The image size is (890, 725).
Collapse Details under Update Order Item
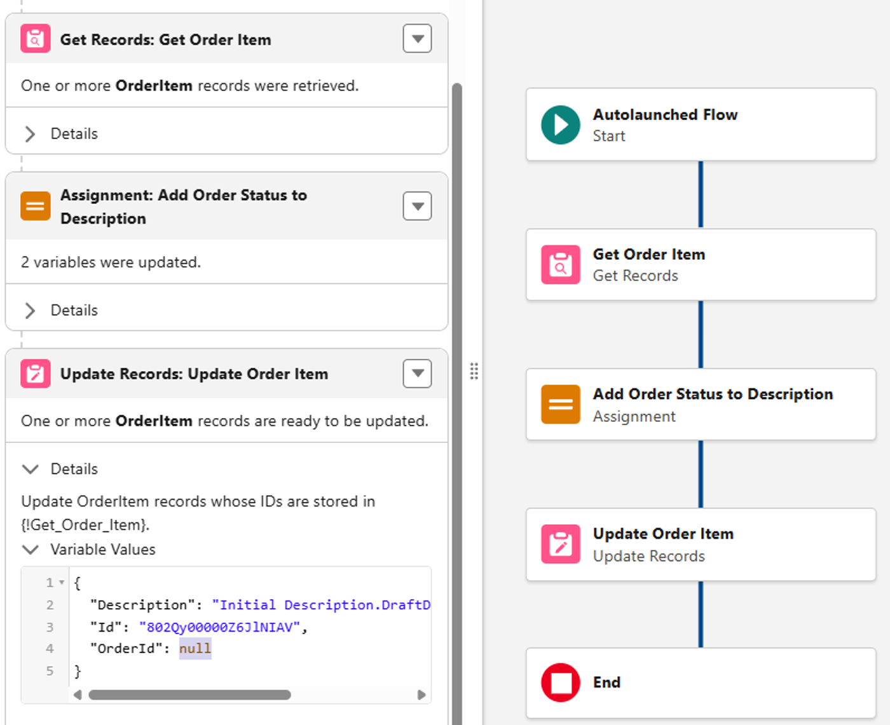pos(30,469)
